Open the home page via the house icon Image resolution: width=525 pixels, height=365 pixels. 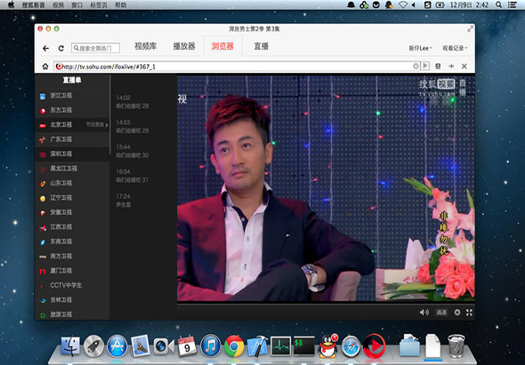[x=45, y=67]
